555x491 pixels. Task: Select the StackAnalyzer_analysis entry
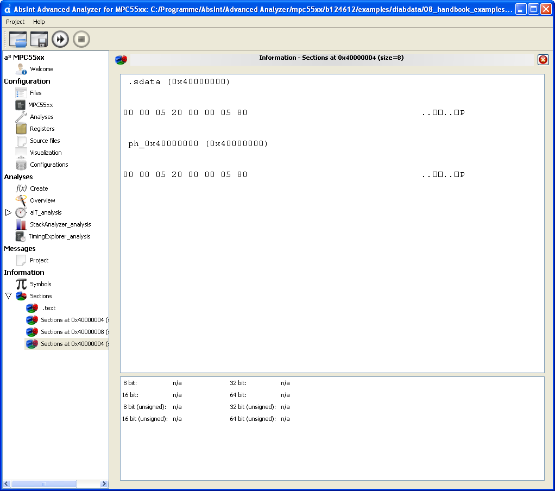[x=60, y=224]
